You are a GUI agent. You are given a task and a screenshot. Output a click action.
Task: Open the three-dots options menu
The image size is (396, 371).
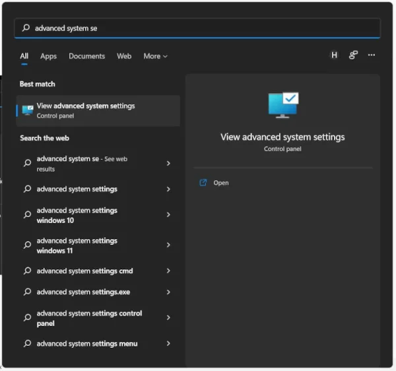371,55
